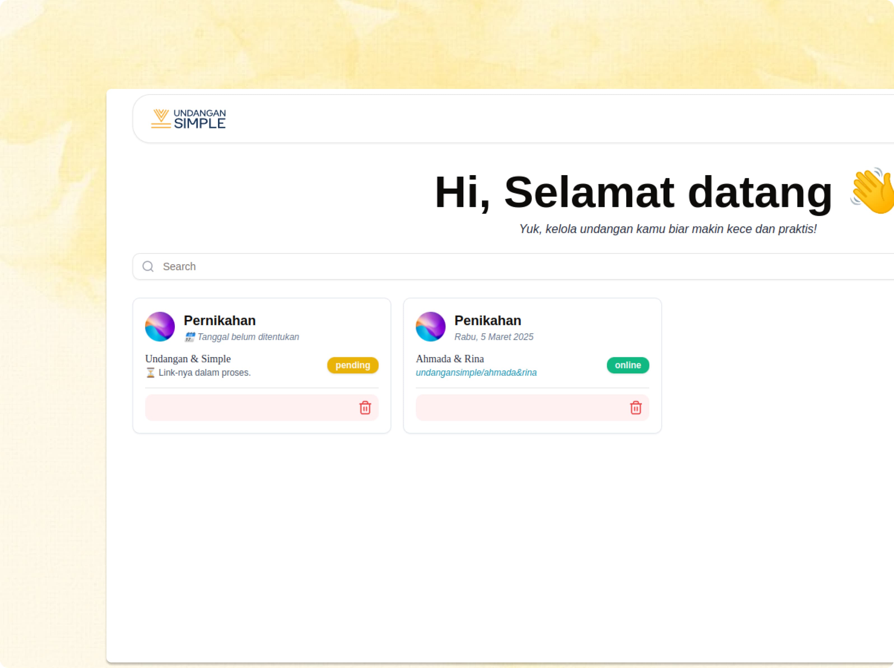Click the Undangan Simple logo
The image size is (894, 668).
pyautogui.click(x=188, y=119)
